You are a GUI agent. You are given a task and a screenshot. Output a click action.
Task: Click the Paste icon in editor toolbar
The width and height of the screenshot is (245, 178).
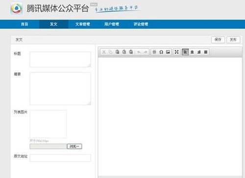pos(117,52)
